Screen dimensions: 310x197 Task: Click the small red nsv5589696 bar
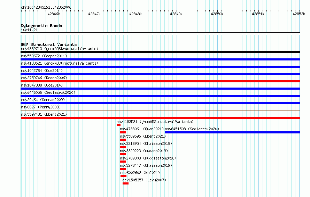[123, 140]
